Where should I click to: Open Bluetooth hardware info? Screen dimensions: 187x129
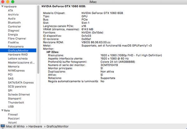[14, 22]
